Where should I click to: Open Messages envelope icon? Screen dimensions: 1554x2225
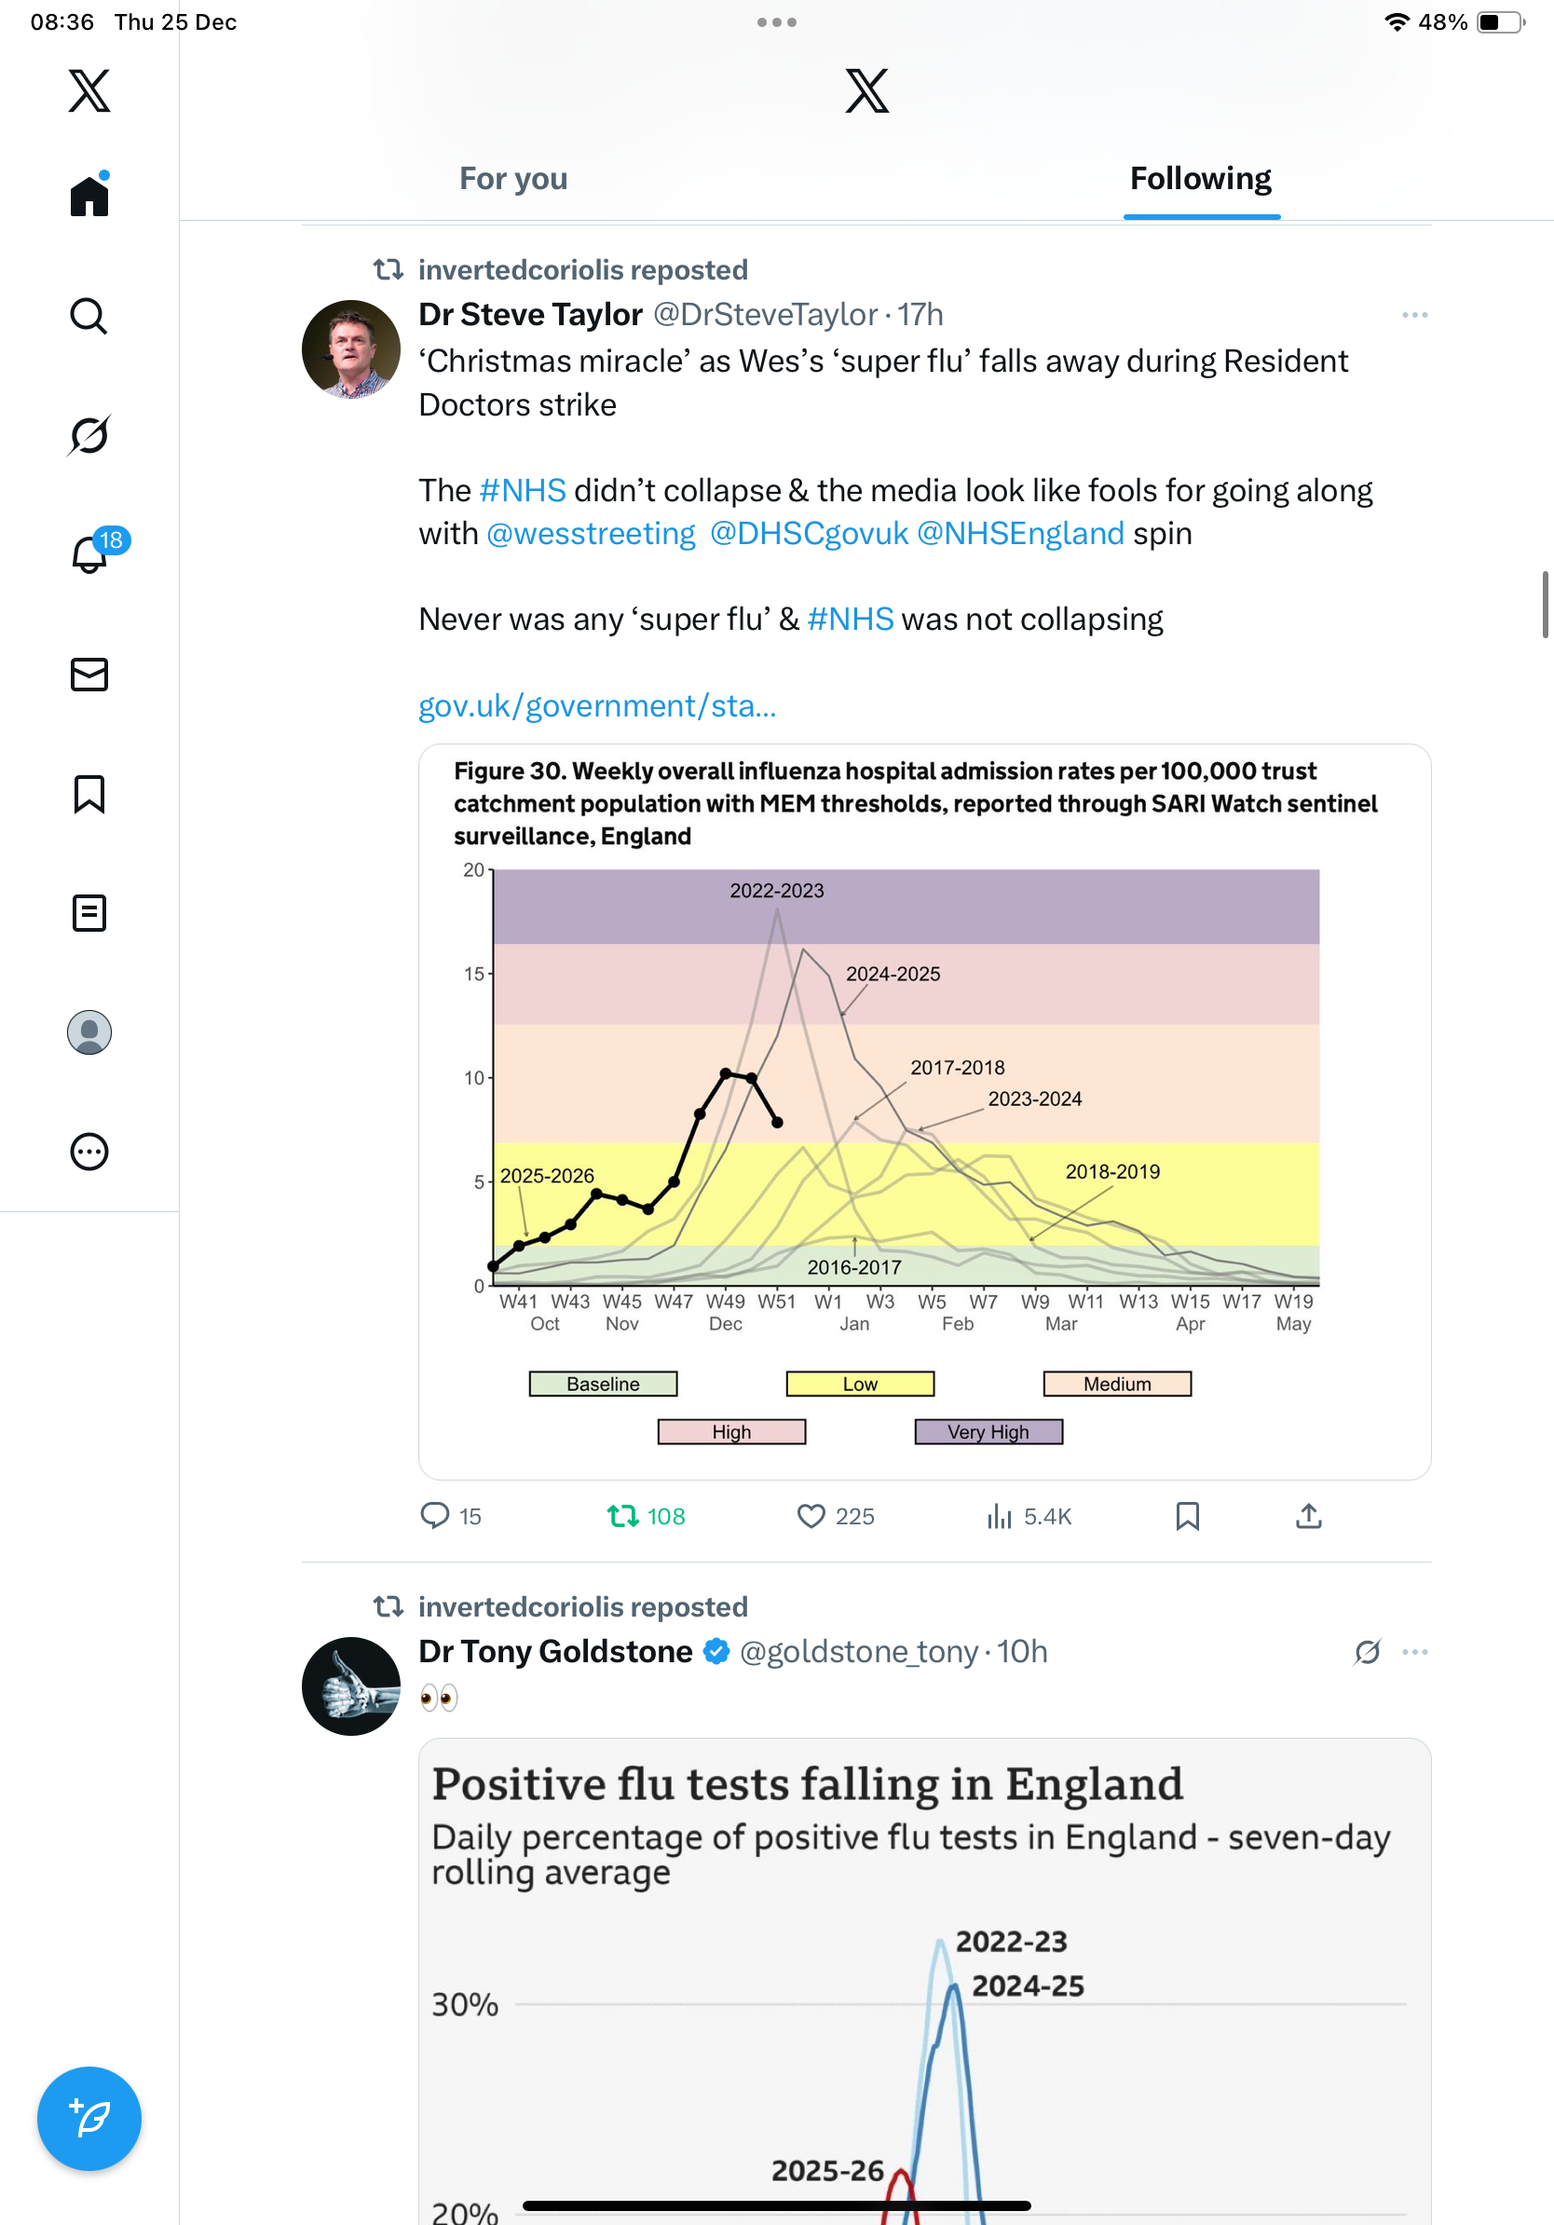coord(89,675)
